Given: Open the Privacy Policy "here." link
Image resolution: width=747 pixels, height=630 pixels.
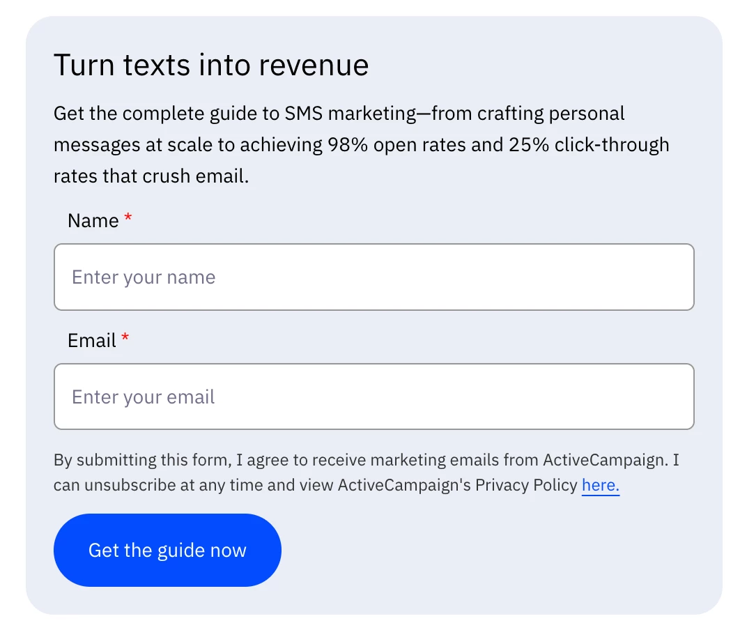Looking at the screenshot, I should (x=600, y=485).
